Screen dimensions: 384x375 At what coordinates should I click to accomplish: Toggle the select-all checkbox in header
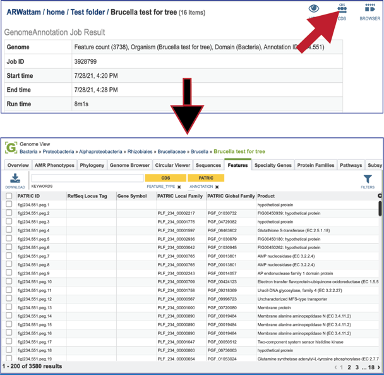[9, 195]
